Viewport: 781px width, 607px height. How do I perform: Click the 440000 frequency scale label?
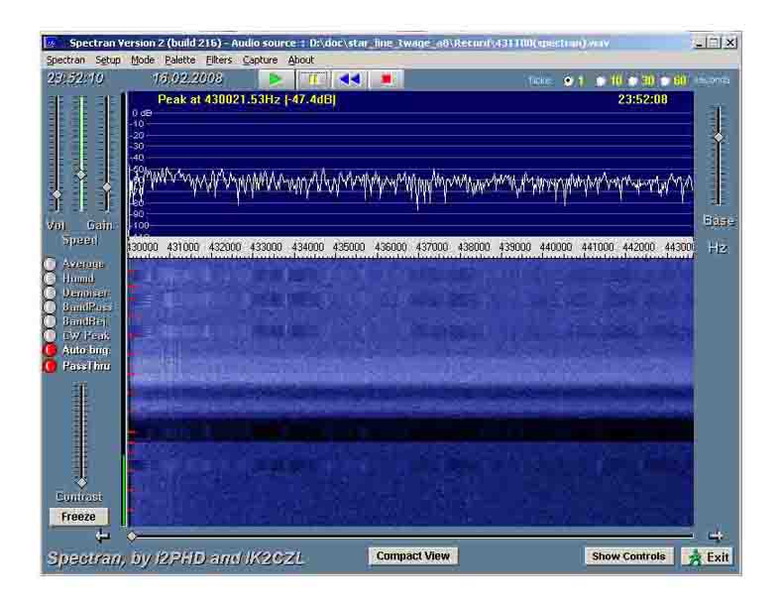(556, 247)
